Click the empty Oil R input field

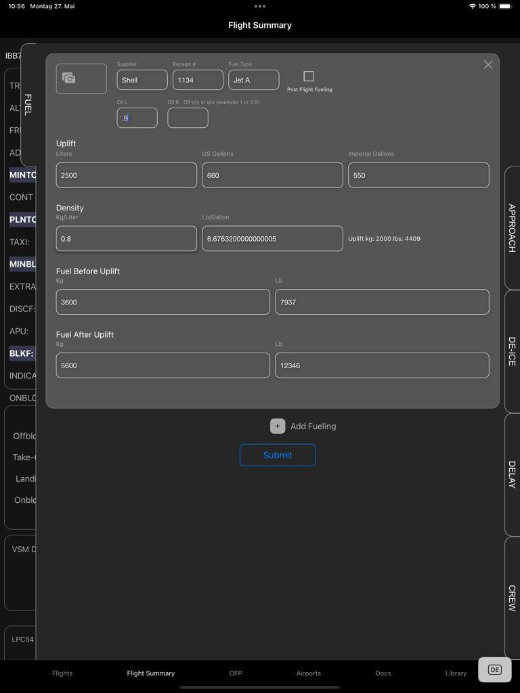tap(188, 118)
